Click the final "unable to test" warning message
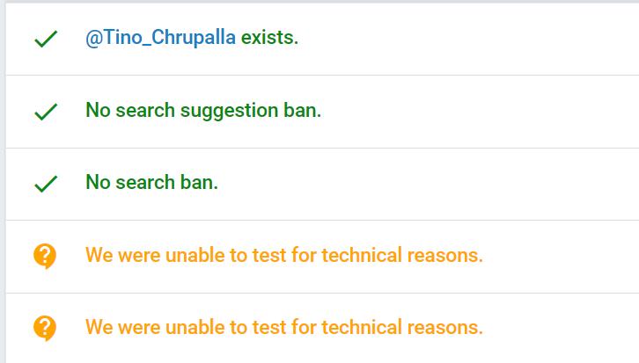 [284, 328]
